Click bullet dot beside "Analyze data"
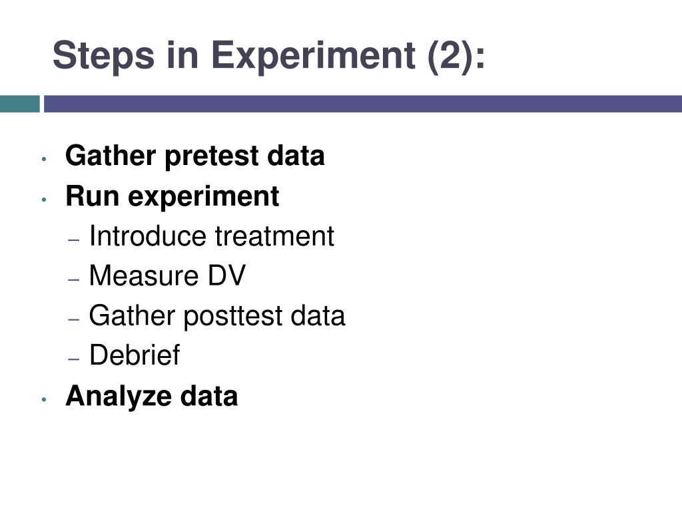682x511 pixels. pyautogui.click(x=44, y=399)
